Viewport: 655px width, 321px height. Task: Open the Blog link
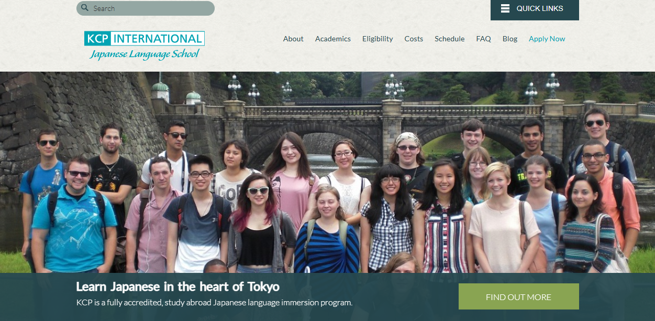click(x=510, y=39)
